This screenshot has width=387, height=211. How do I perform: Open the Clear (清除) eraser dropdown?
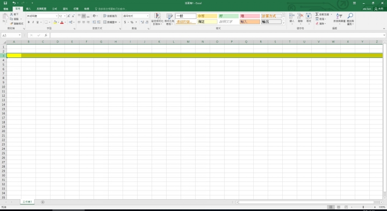(321, 24)
